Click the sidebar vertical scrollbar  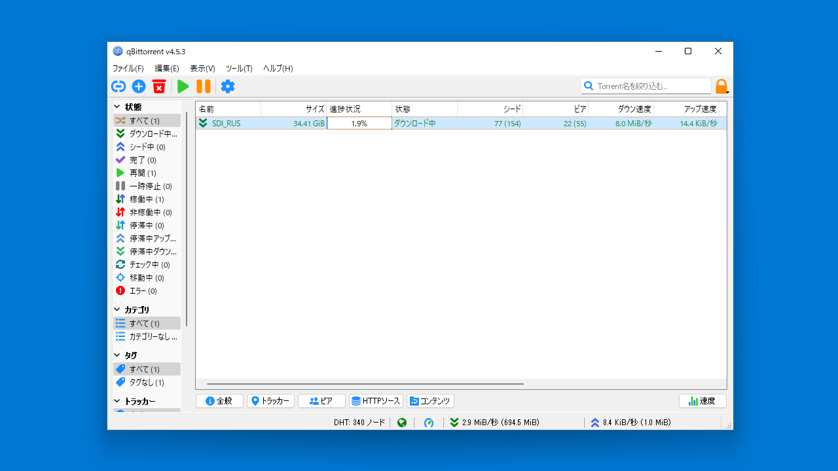(x=187, y=218)
